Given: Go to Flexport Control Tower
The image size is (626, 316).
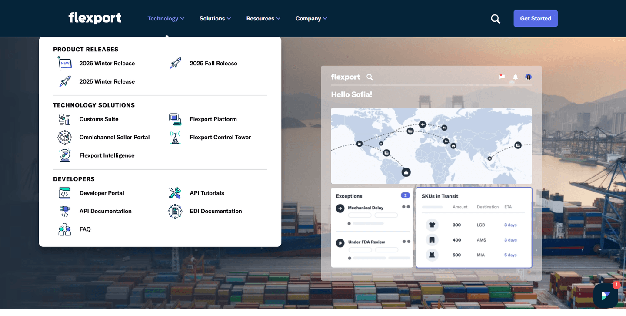Looking at the screenshot, I should (x=220, y=138).
